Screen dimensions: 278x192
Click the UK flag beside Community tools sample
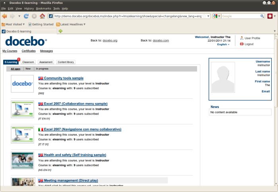(x=41, y=78)
